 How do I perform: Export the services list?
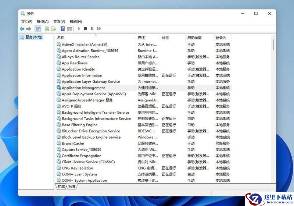(x=54, y=29)
